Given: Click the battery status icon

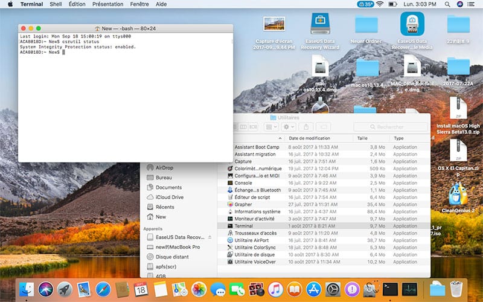Looking at the screenshot, I should pyautogui.click(x=392, y=4).
